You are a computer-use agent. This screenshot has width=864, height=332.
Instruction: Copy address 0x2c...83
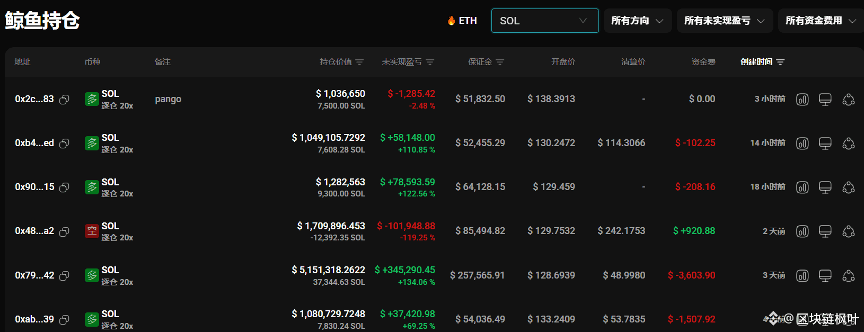point(64,100)
